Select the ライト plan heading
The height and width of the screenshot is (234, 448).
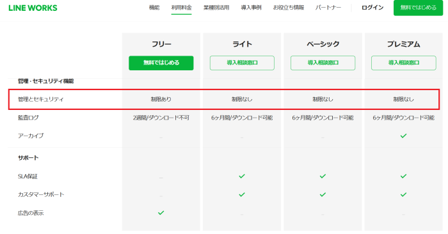[242, 44]
